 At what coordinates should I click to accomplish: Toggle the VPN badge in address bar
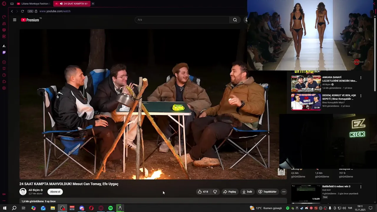[30, 11]
